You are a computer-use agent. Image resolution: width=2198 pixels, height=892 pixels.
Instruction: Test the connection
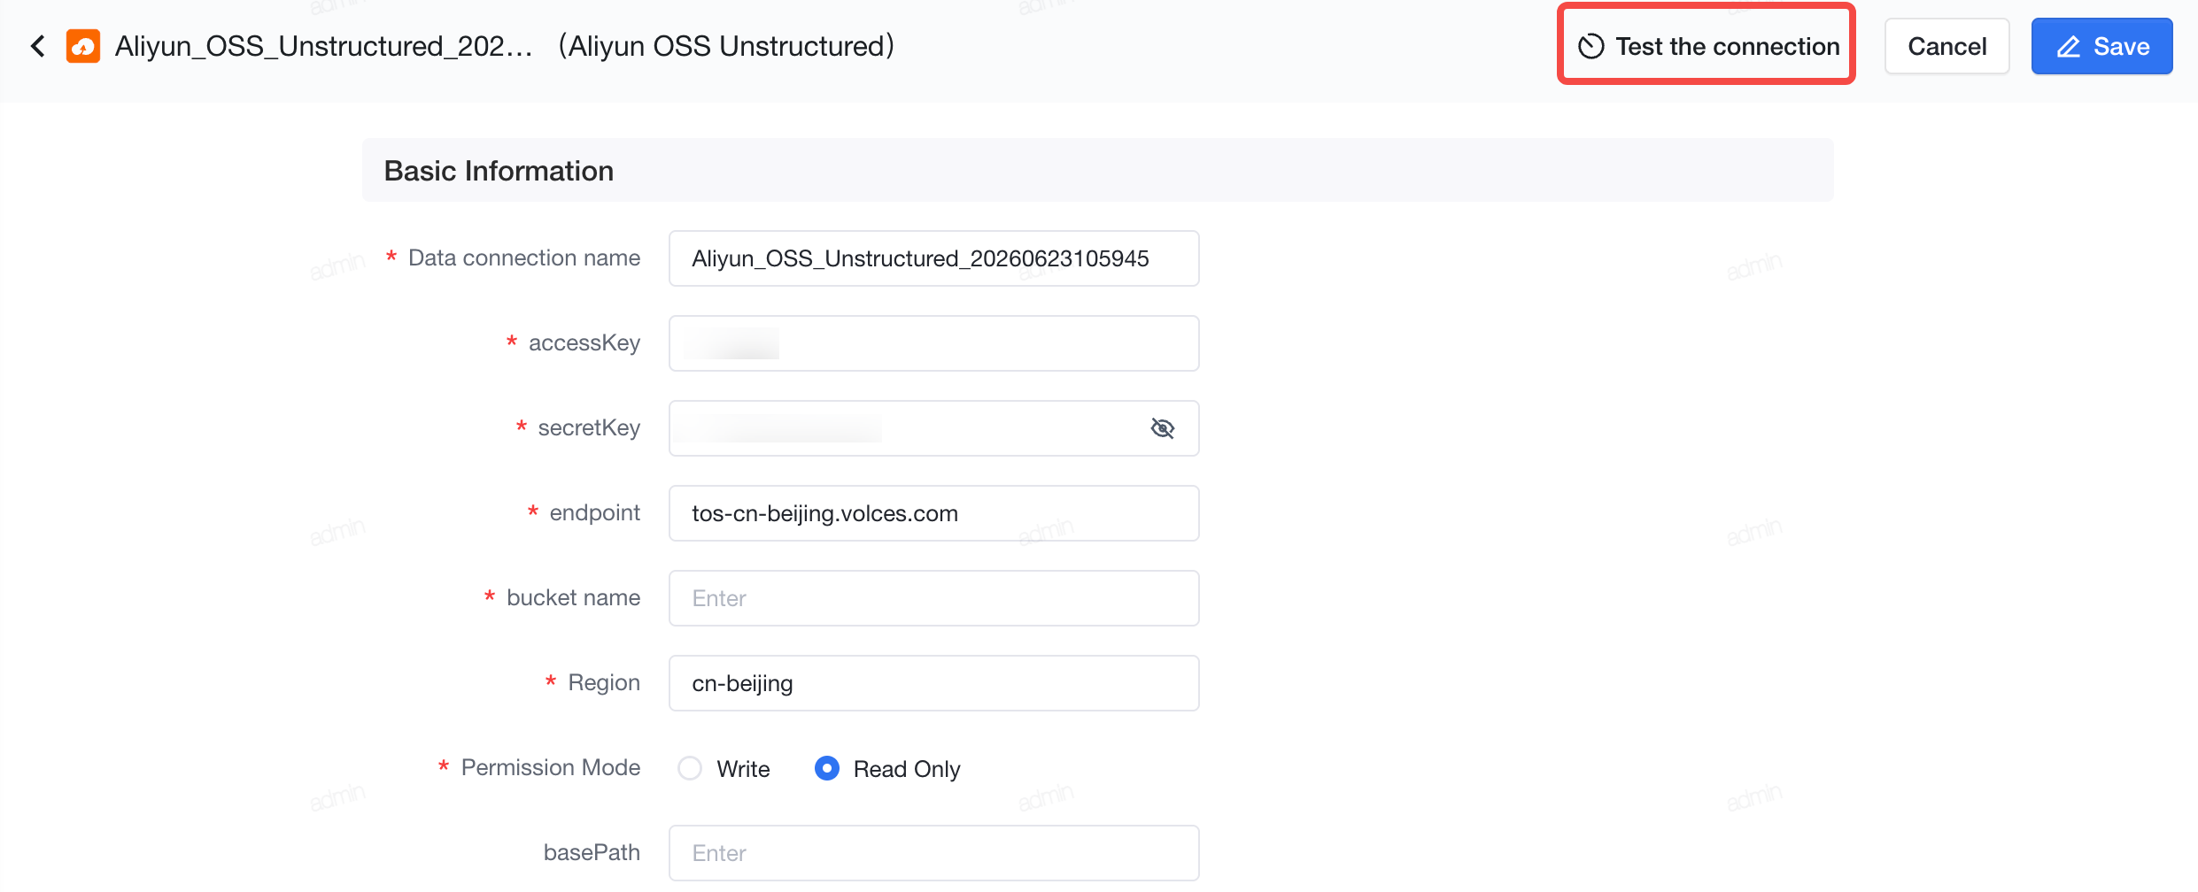point(1707,46)
